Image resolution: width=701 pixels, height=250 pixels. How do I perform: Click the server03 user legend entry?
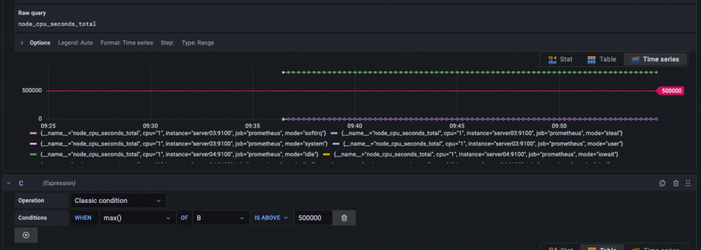click(x=479, y=143)
